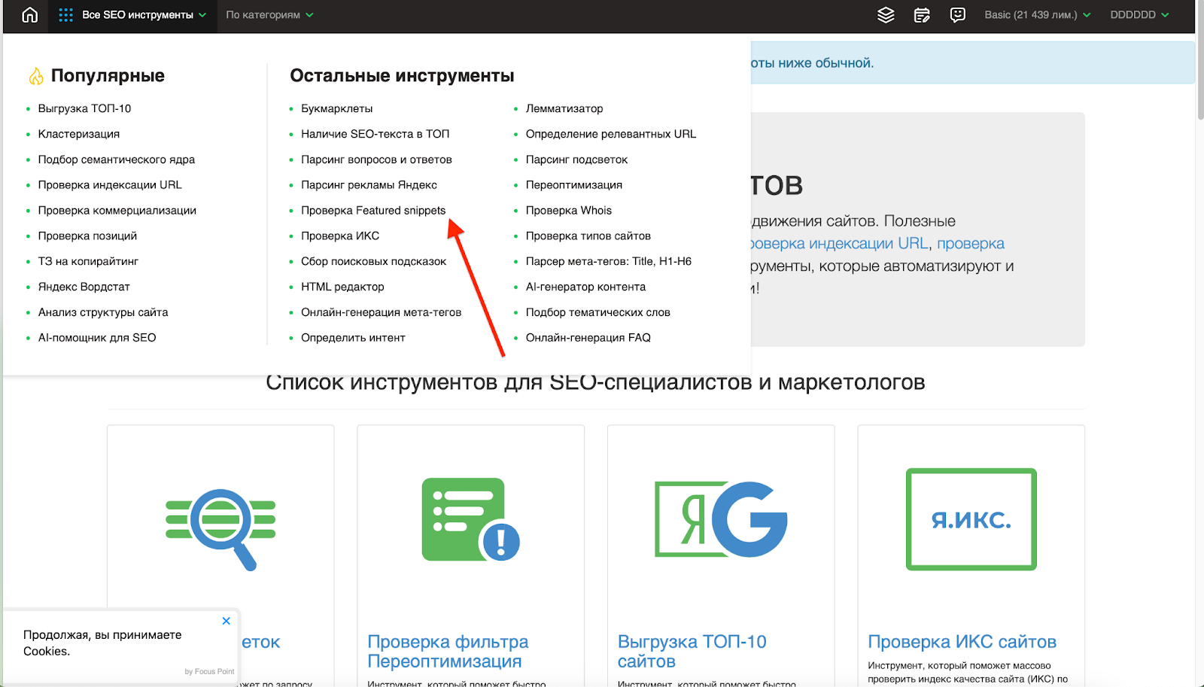Close the cookies notice popup

[x=226, y=621]
